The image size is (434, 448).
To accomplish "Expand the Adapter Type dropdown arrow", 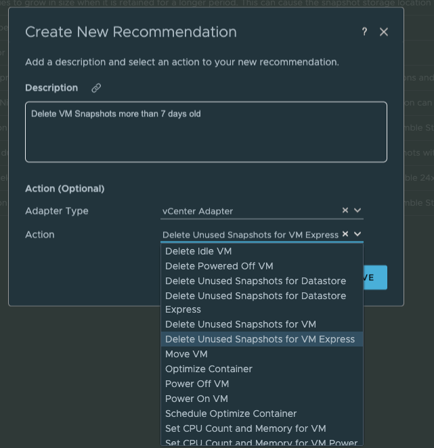I will point(357,210).
